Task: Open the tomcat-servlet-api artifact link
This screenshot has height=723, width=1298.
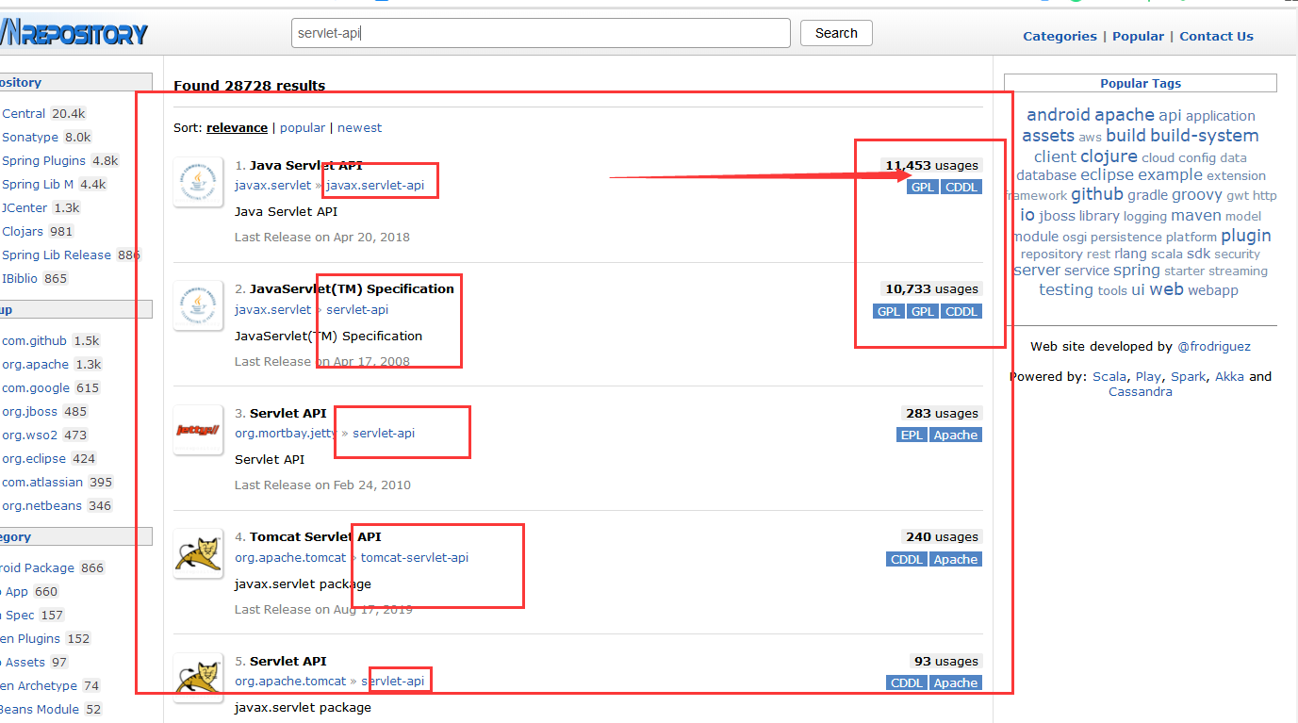Action: 414,557
